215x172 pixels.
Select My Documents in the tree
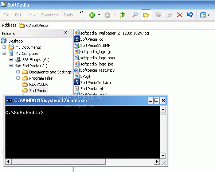click(x=28, y=47)
